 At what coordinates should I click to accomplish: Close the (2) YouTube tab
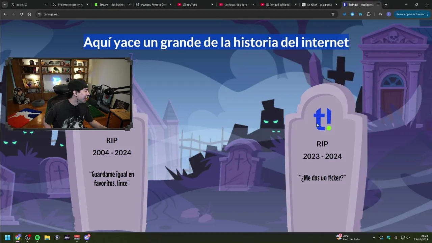[212, 5]
